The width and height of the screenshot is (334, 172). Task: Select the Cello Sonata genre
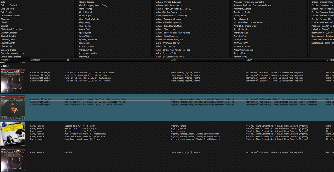(7, 12)
